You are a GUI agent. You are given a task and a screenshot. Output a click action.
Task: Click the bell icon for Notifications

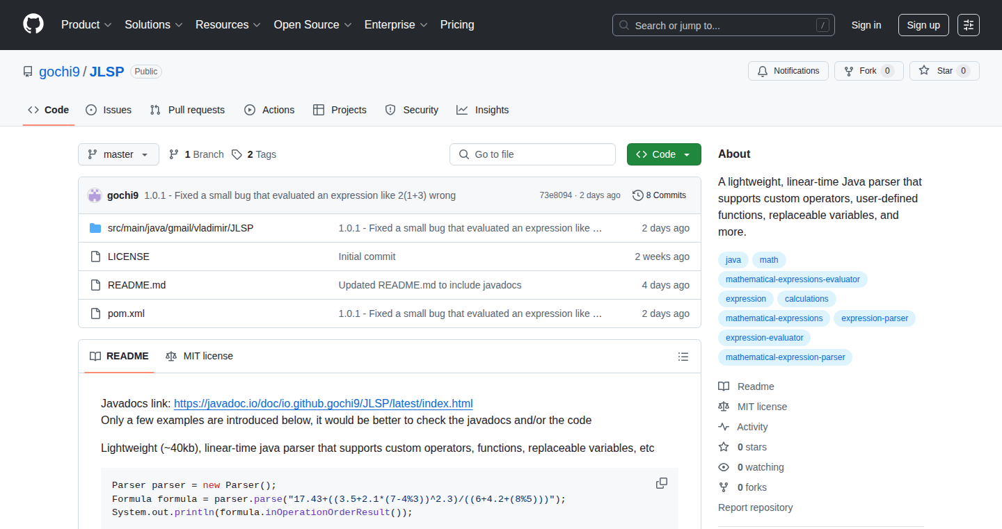pos(763,71)
